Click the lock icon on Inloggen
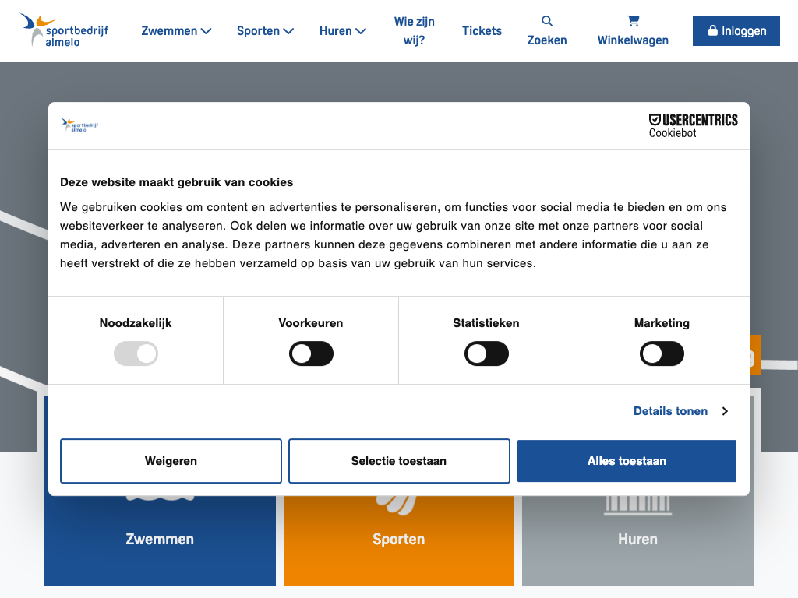 pyautogui.click(x=712, y=31)
